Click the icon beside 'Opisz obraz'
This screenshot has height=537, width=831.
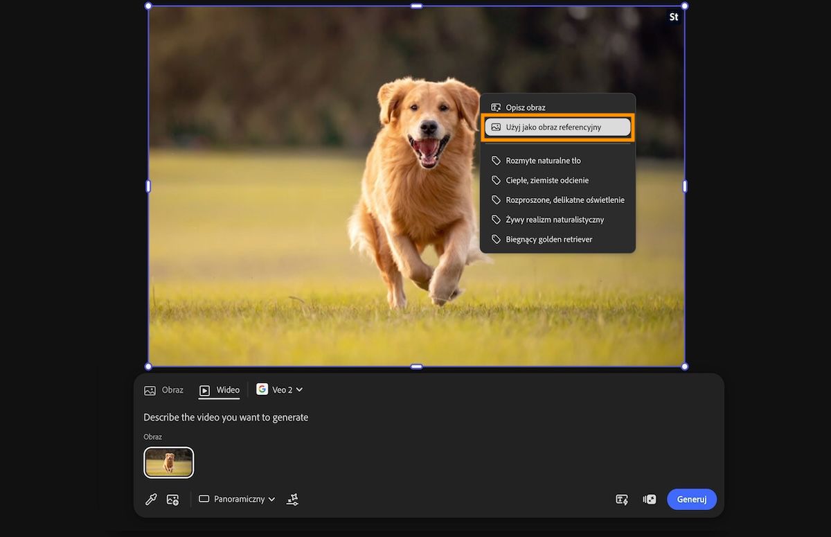point(496,107)
